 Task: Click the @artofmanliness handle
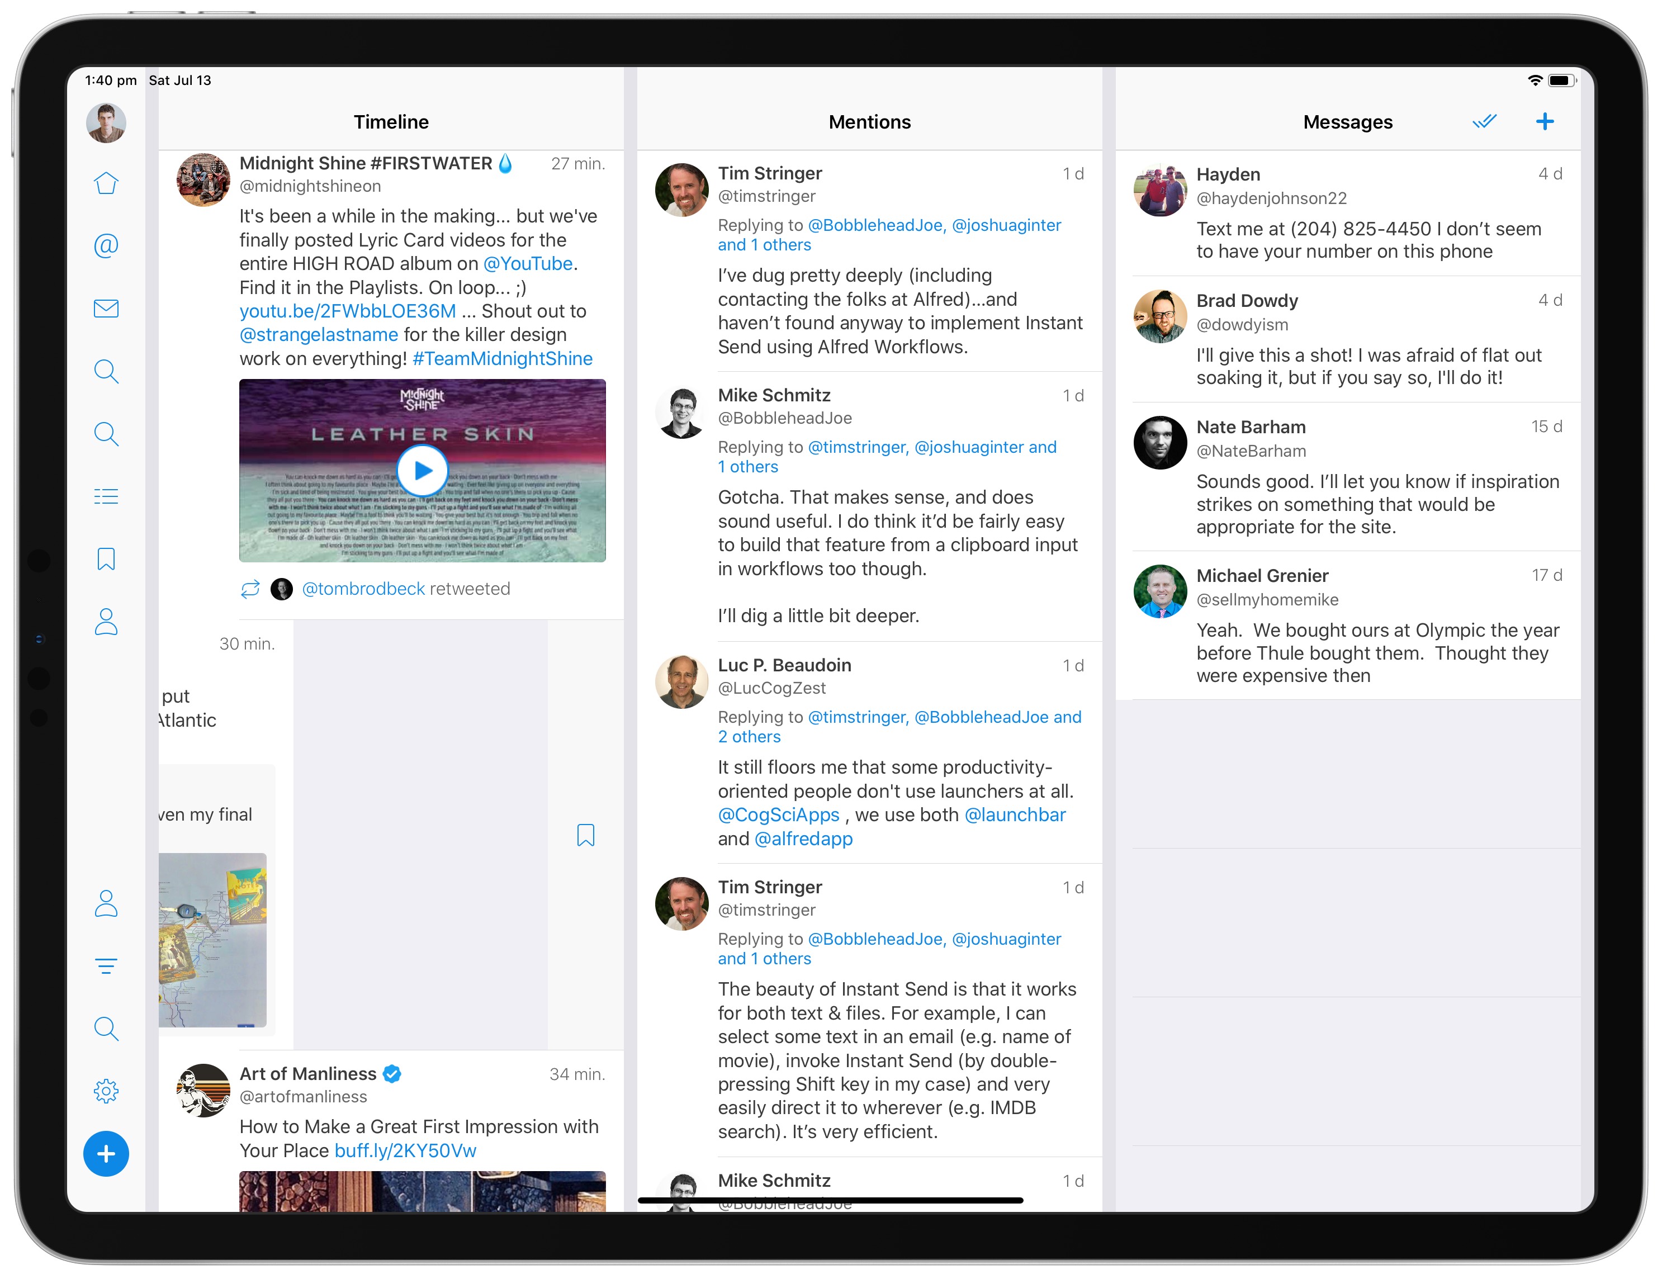coord(304,1096)
